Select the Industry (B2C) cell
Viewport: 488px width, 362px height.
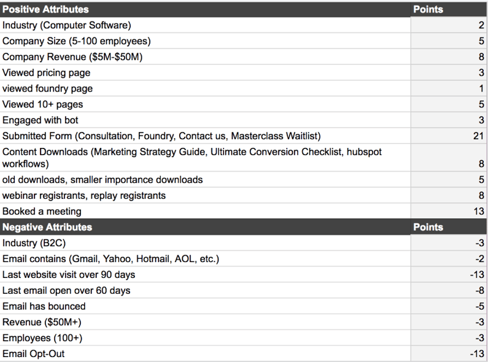click(x=205, y=243)
